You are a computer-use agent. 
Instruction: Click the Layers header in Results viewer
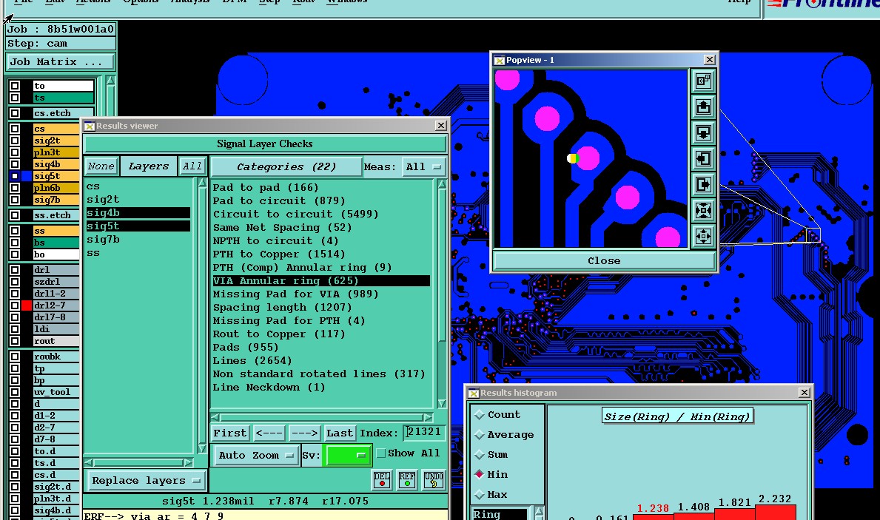coord(148,166)
